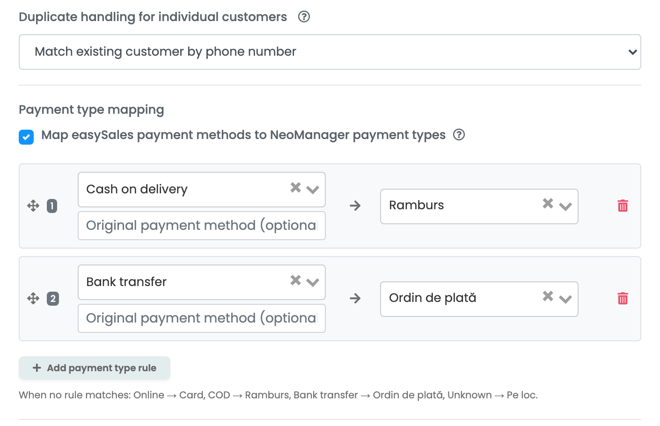This screenshot has height=426, width=660.
Task: Expand the Cash on delivery dropdown arrow
Action: click(x=313, y=190)
